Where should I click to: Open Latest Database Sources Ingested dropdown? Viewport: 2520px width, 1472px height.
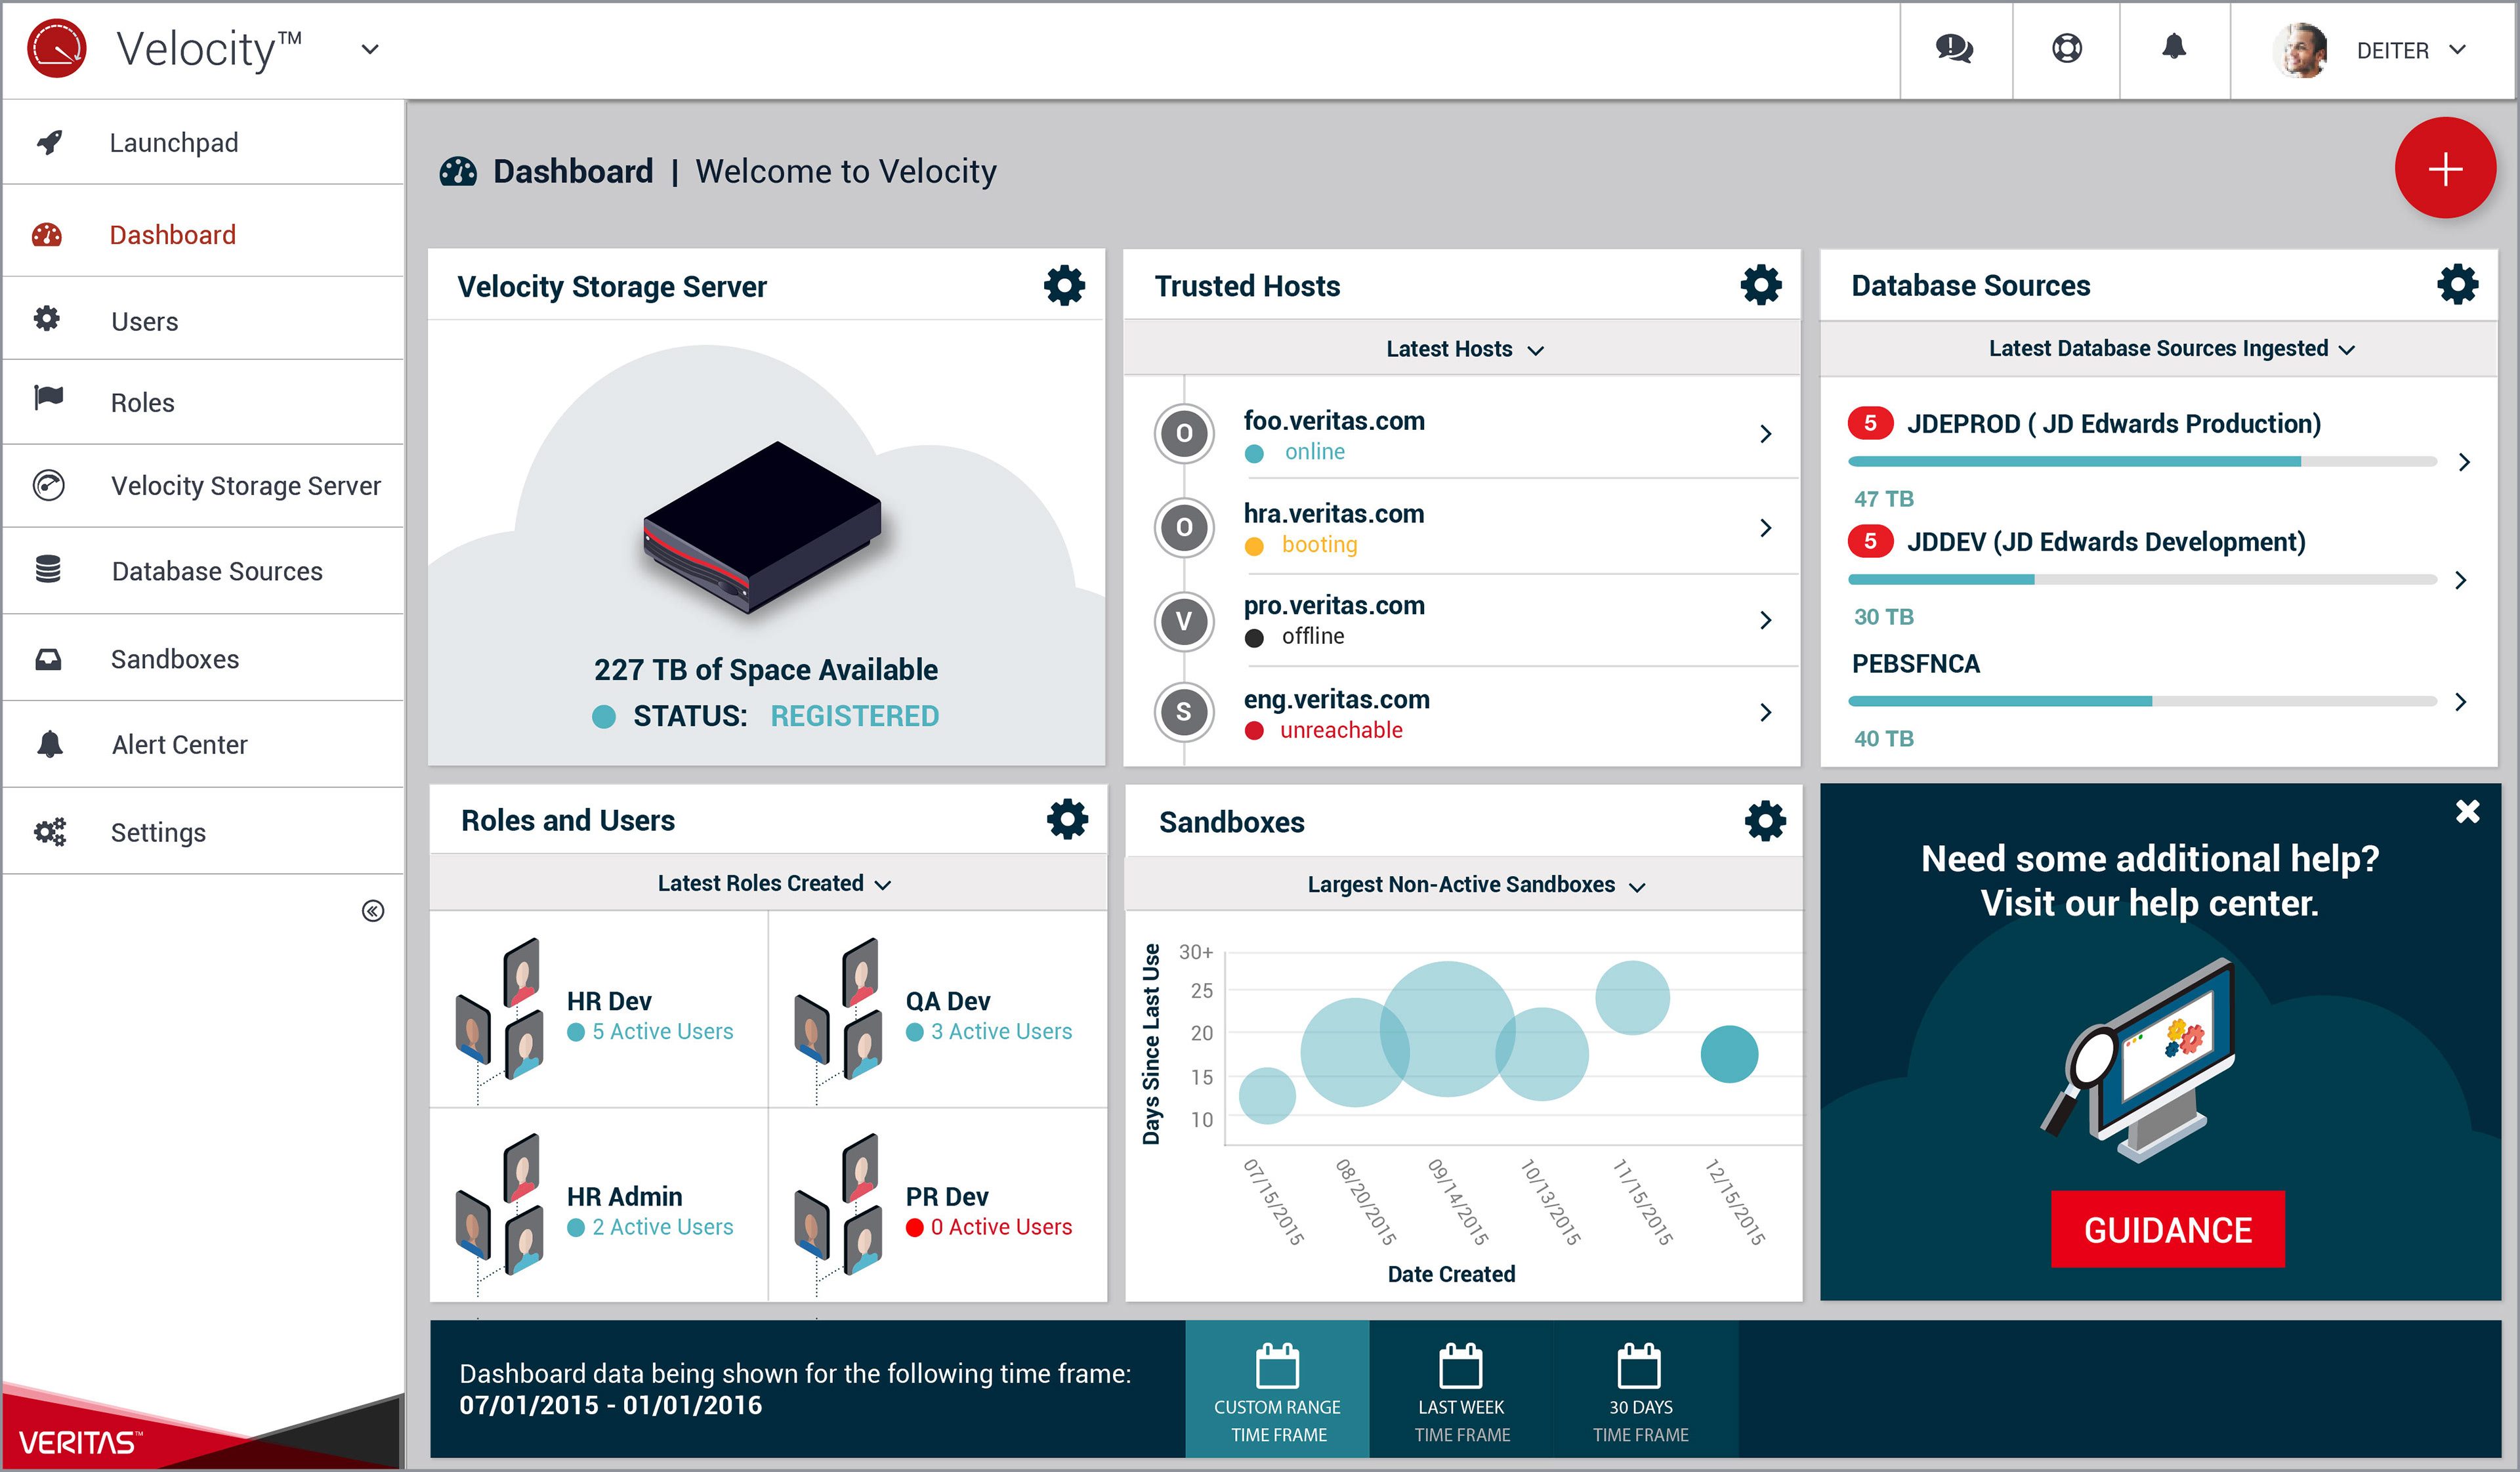pos(2170,349)
